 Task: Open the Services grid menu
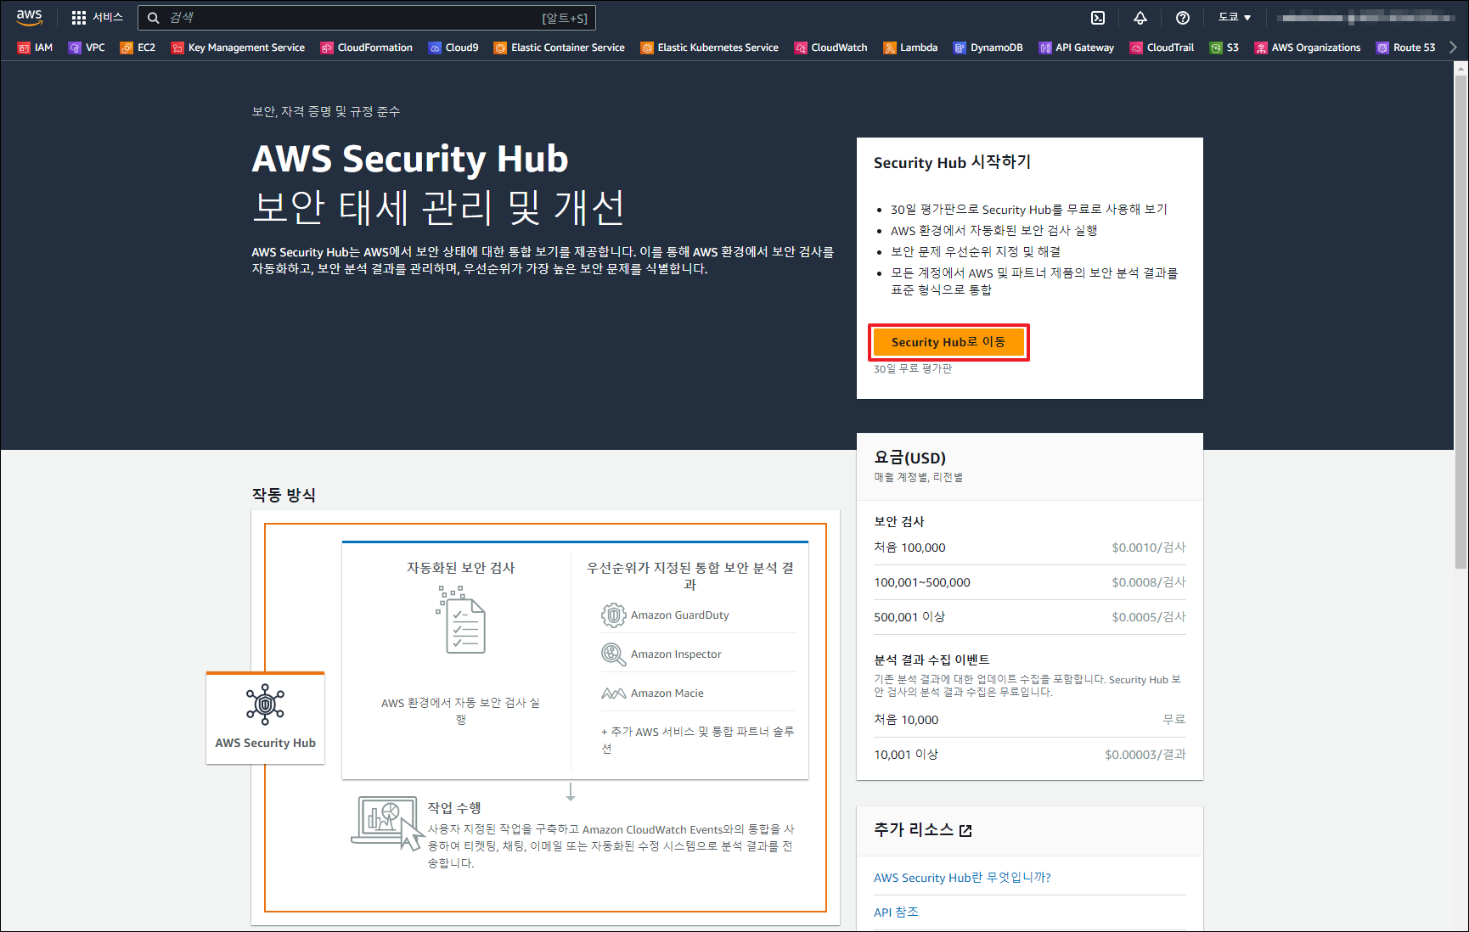pos(97,17)
